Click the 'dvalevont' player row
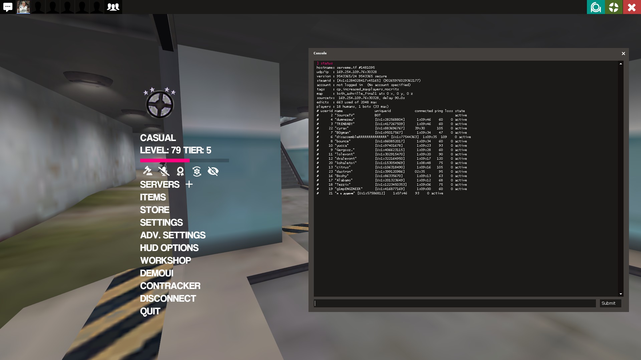Screen dimensions: 641x360 click(x=392, y=158)
